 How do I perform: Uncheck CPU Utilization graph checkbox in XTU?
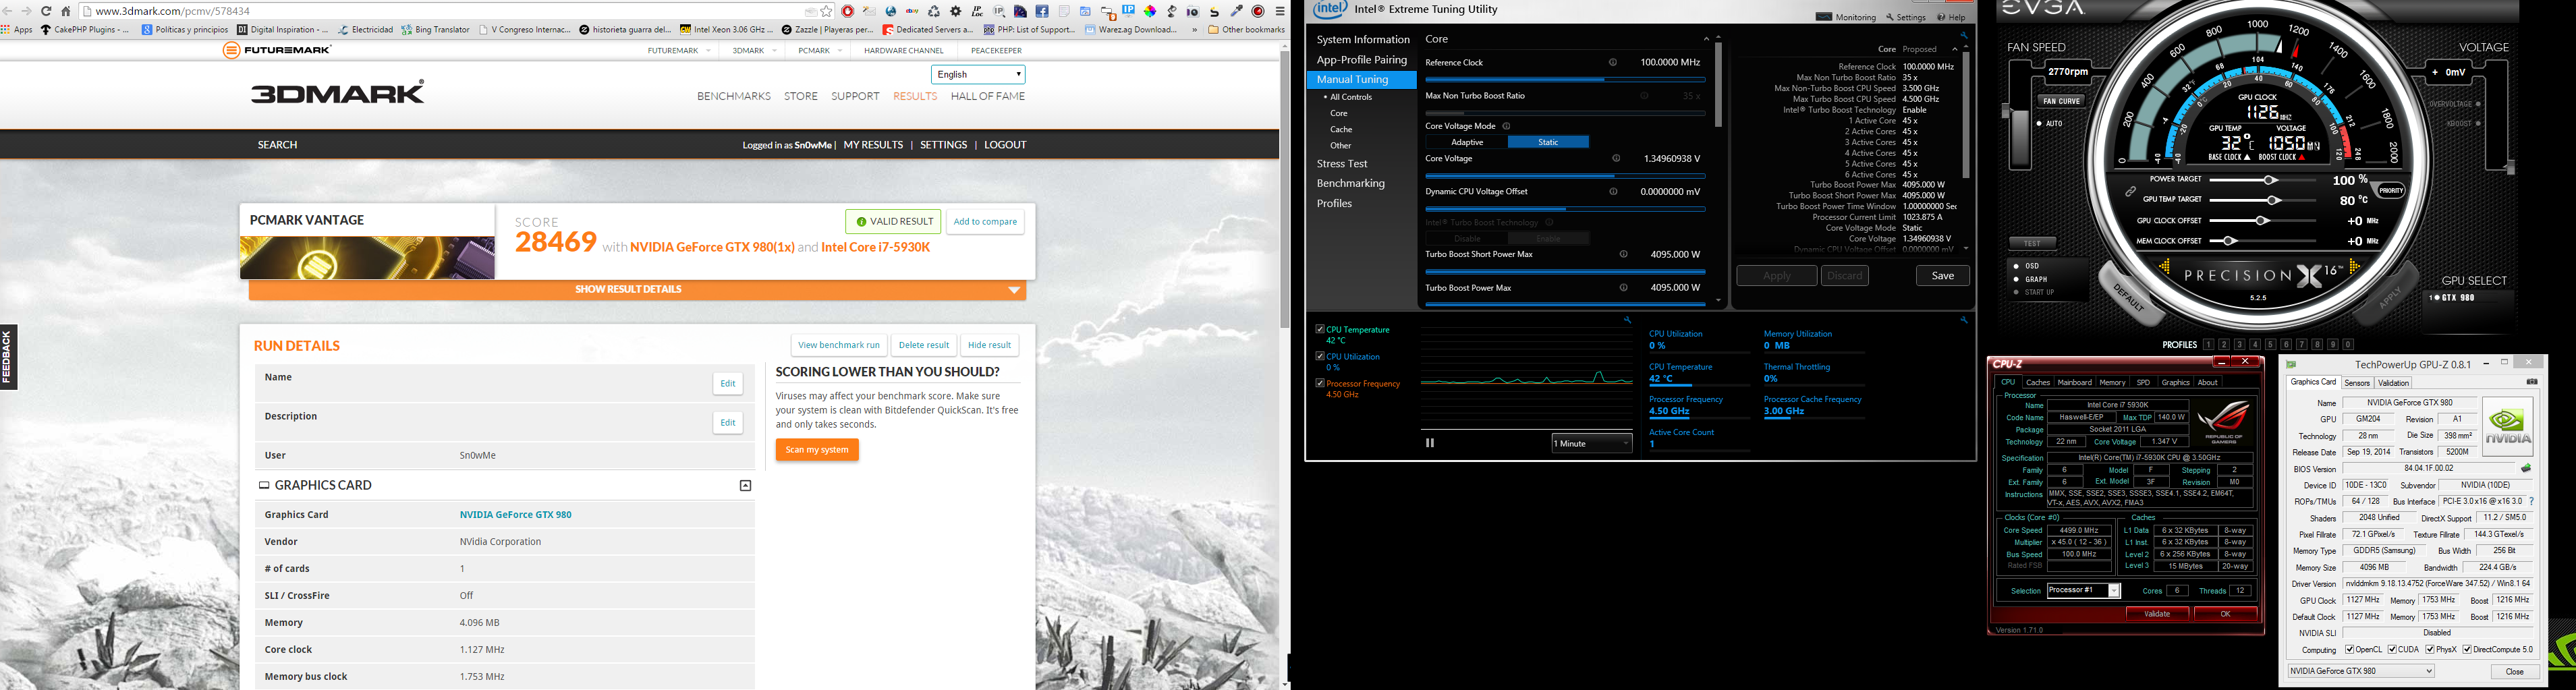[x=1320, y=356]
